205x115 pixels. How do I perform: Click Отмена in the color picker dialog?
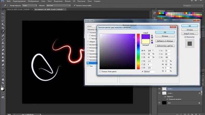click(165, 36)
